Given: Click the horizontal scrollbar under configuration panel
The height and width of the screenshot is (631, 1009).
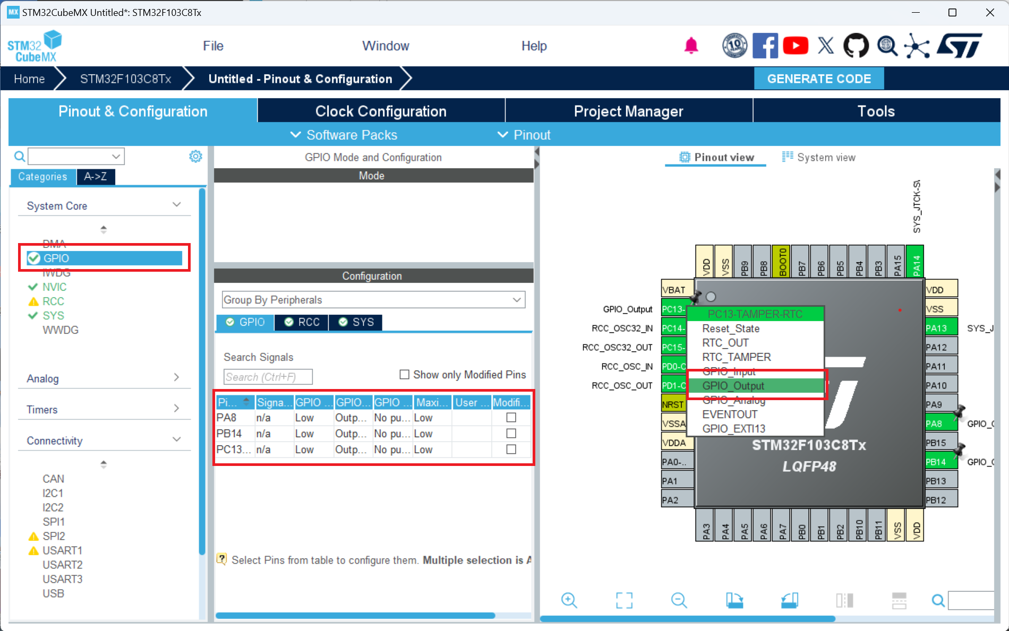Looking at the screenshot, I should [355, 616].
